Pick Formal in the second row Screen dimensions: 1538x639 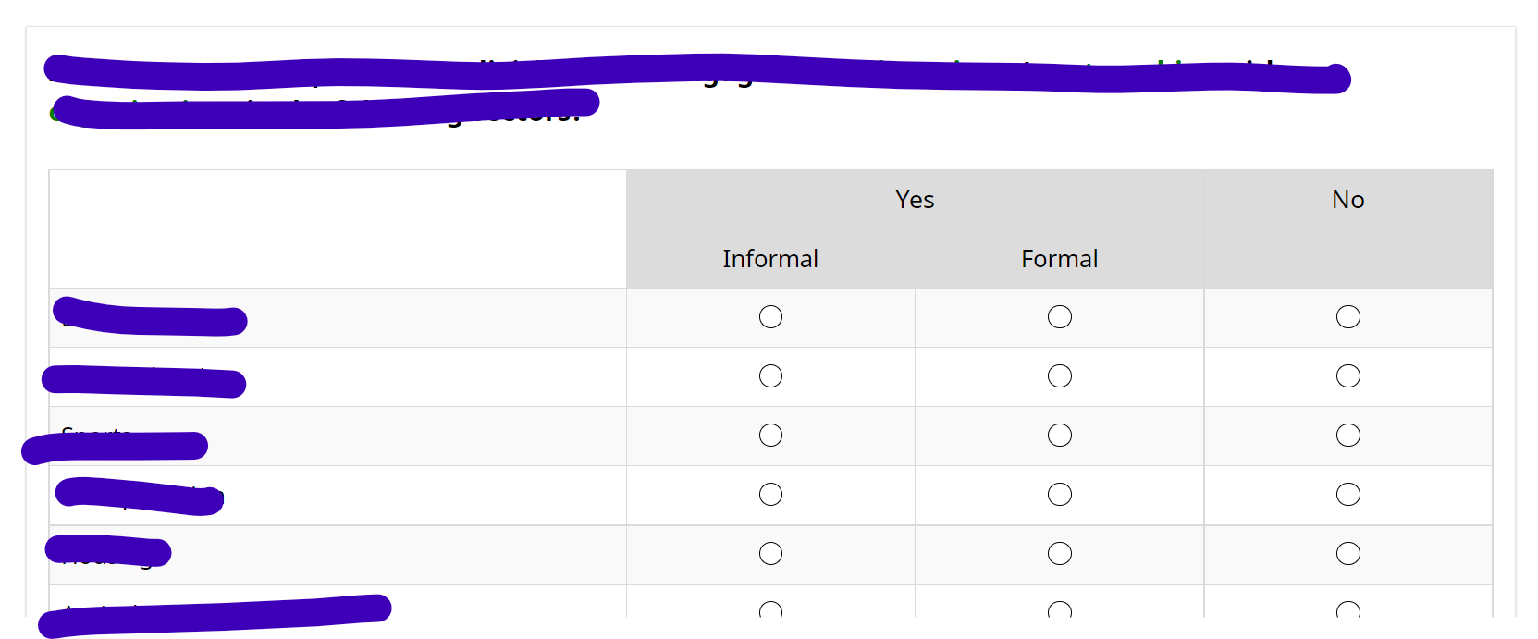(1060, 376)
